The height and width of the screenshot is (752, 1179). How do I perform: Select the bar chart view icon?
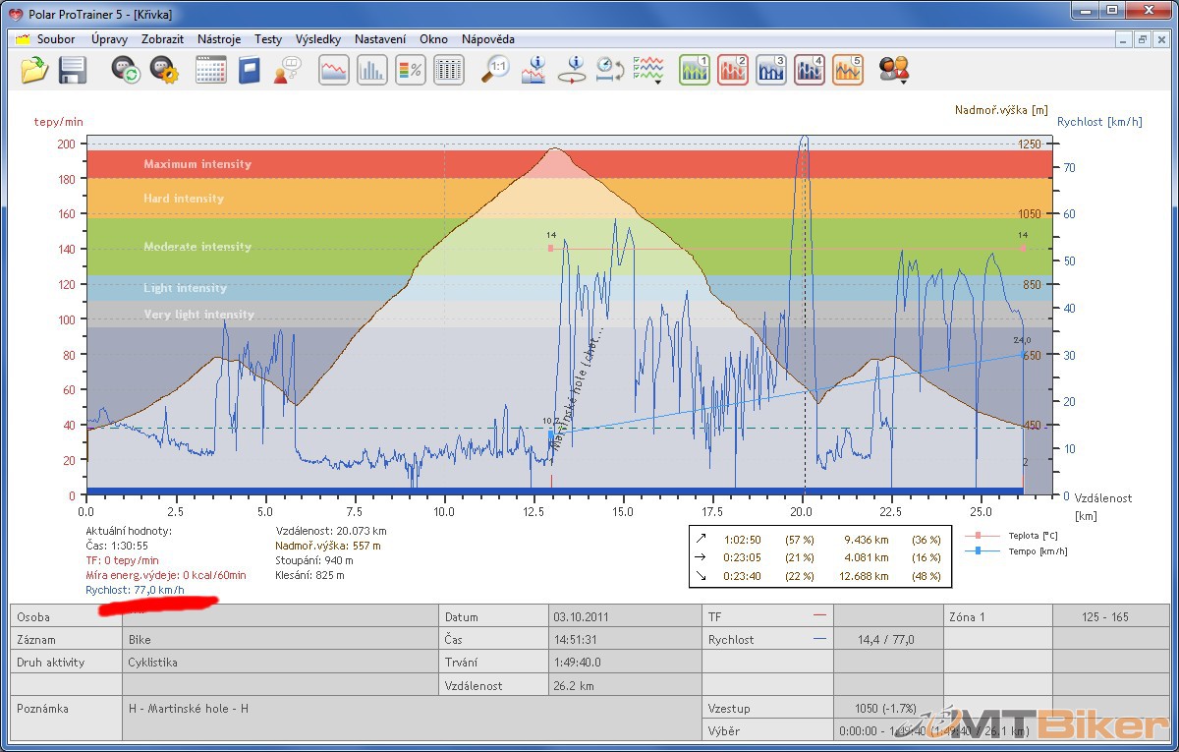pos(371,70)
